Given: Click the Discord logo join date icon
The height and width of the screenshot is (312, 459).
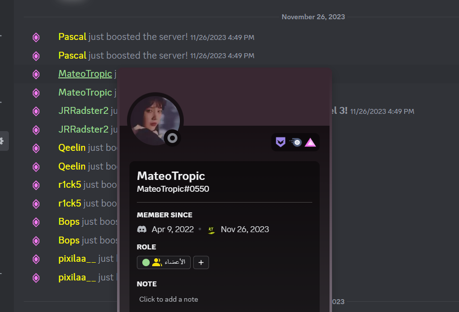Looking at the screenshot, I should pyautogui.click(x=142, y=229).
